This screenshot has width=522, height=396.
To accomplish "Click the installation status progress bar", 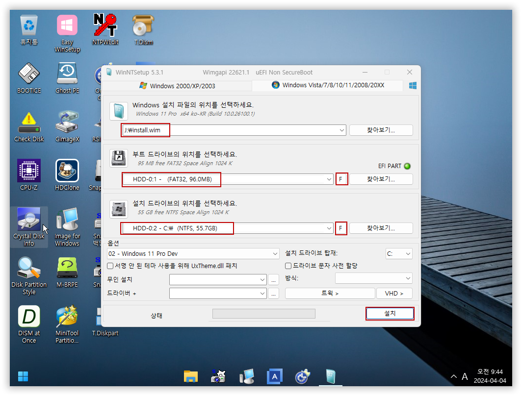I will 263,314.
